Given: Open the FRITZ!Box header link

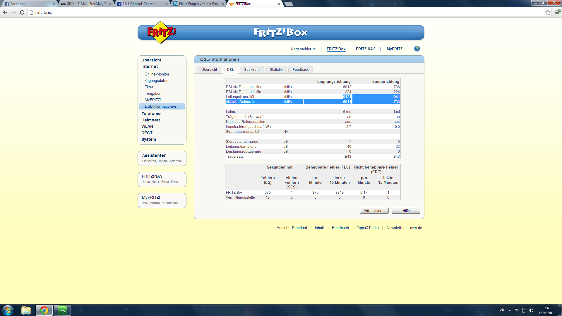Looking at the screenshot, I should (x=336, y=49).
